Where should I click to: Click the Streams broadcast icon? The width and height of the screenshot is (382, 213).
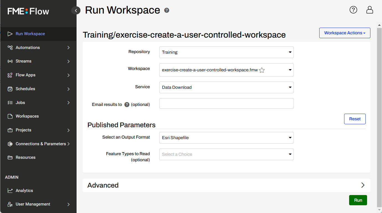pos(10,61)
